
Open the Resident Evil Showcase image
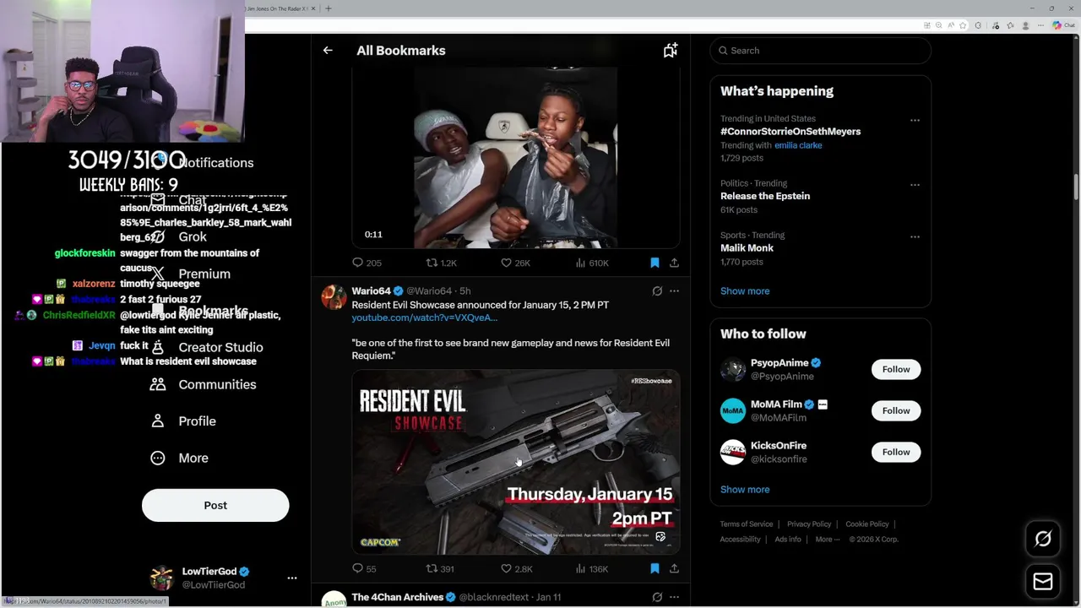coord(516,462)
